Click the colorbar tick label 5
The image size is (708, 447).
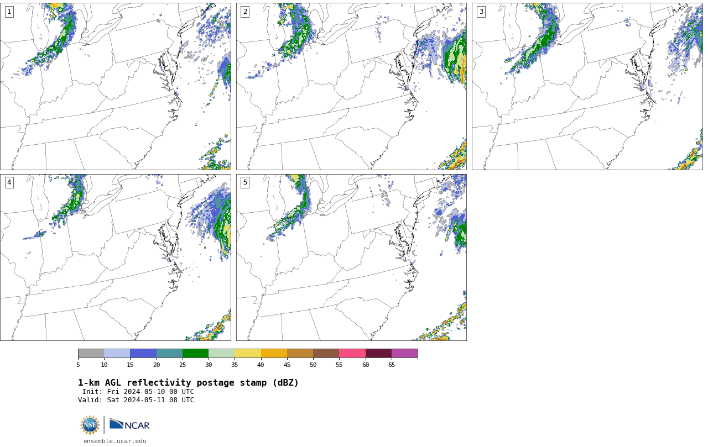point(78,365)
